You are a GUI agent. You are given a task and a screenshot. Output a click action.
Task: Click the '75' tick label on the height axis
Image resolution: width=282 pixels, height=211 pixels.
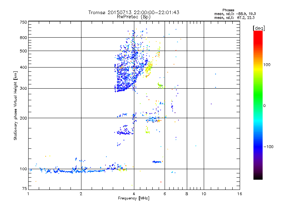click(x=25, y=188)
